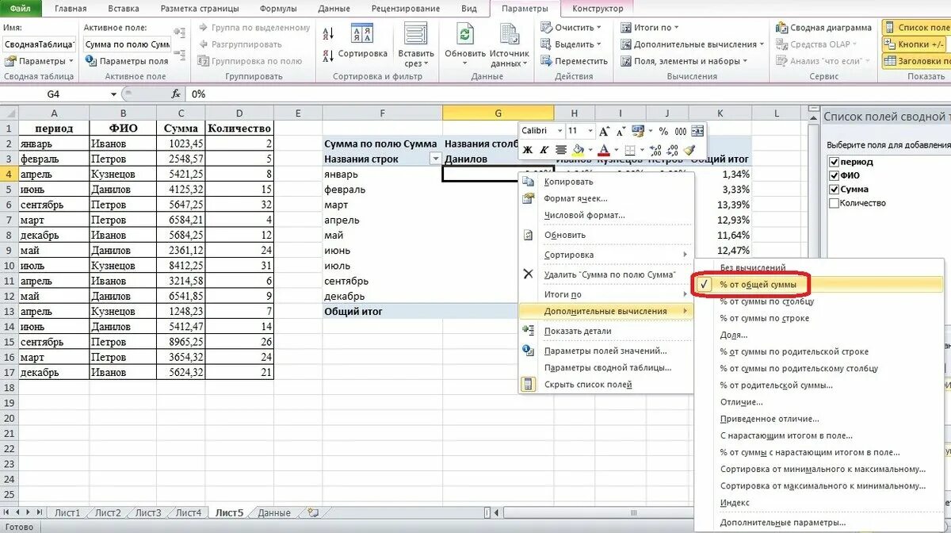
Task: Open Поля, элементы и наборы dropdown
Action: 684,61
